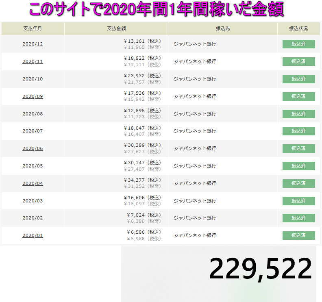Open the 2020/08 payment month link
The width and height of the screenshot is (322, 302).
(x=33, y=114)
